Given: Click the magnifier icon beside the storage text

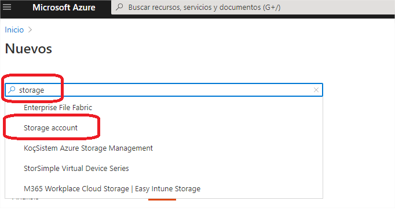Looking at the screenshot, I should click(x=12, y=90).
